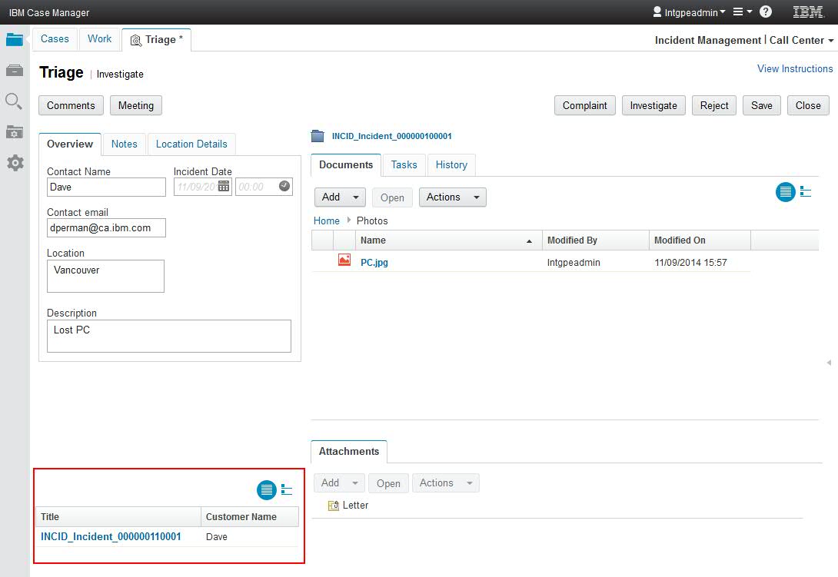
Task: Select the Letter attachment entry
Action: click(x=348, y=506)
